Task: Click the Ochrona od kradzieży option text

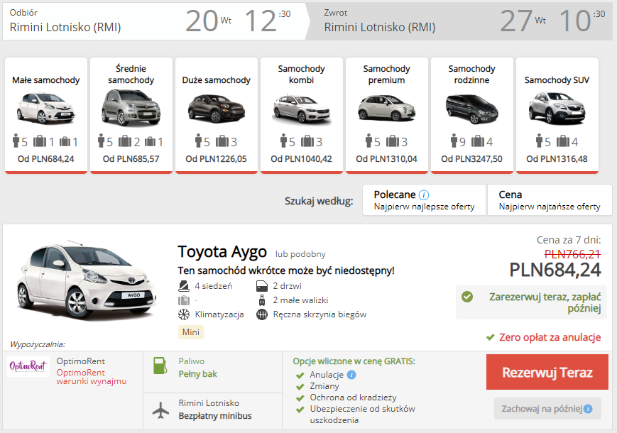Action: point(353,398)
